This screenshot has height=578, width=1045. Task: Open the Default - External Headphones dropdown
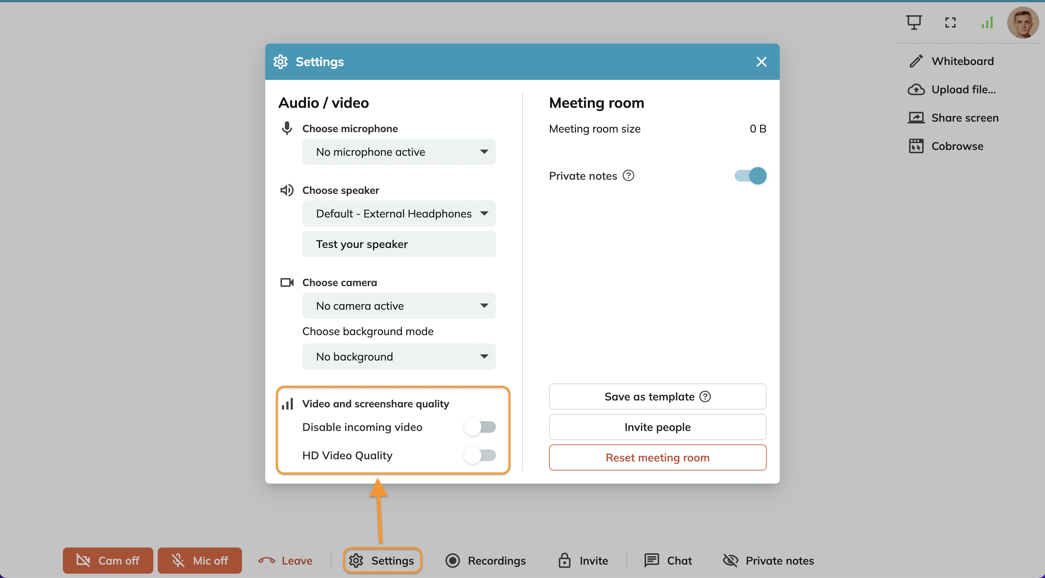(x=399, y=213)
